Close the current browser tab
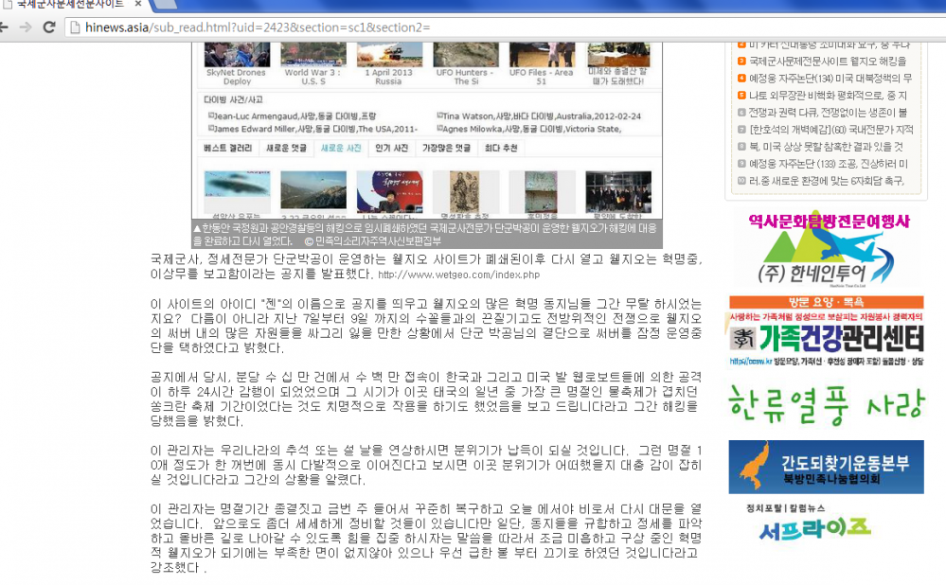Image resolution: width=946 pixels, height=585 pixels. click(137, 4)
